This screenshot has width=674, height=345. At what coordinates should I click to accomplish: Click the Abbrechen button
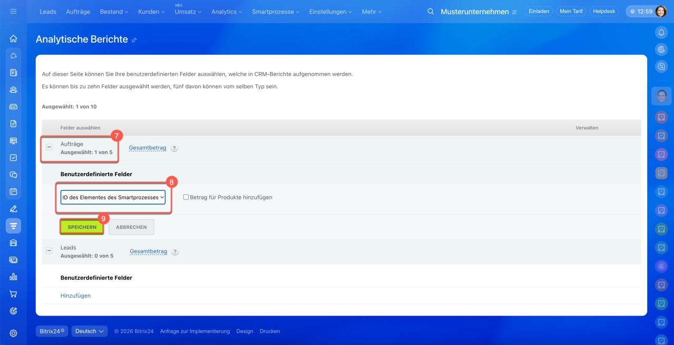(131, 227)
